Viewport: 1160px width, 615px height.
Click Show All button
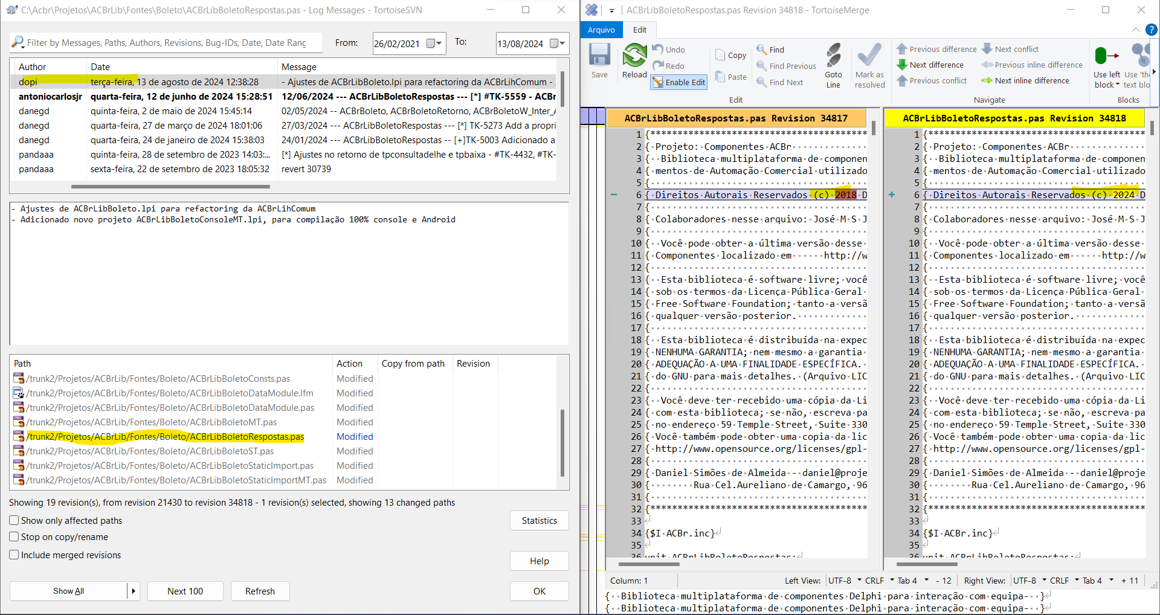(68, 591)
